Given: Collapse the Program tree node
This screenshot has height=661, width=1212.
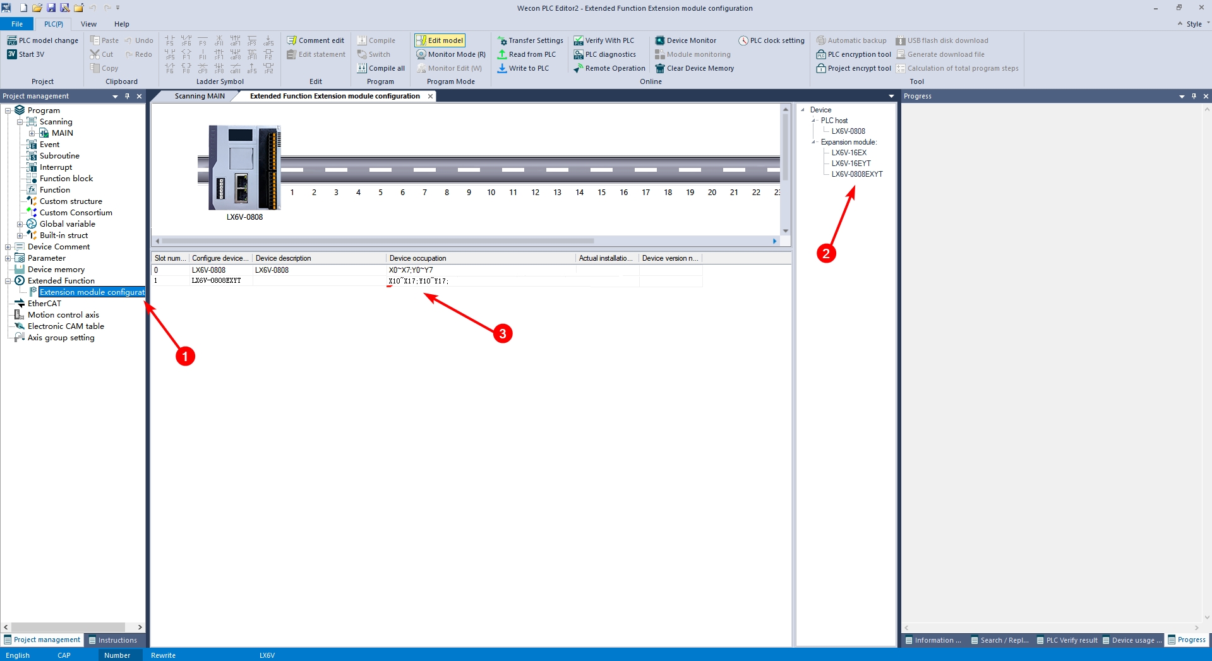Looking at the screenshot, I should (8, 110).
